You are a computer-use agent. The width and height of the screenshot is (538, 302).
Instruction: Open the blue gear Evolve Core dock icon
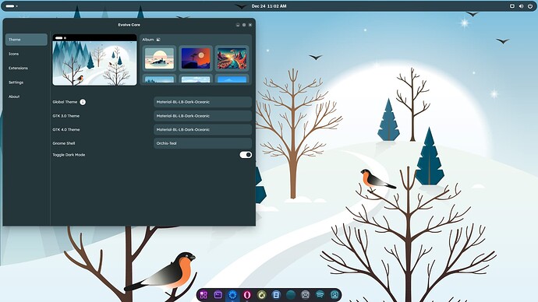point(232,295)
